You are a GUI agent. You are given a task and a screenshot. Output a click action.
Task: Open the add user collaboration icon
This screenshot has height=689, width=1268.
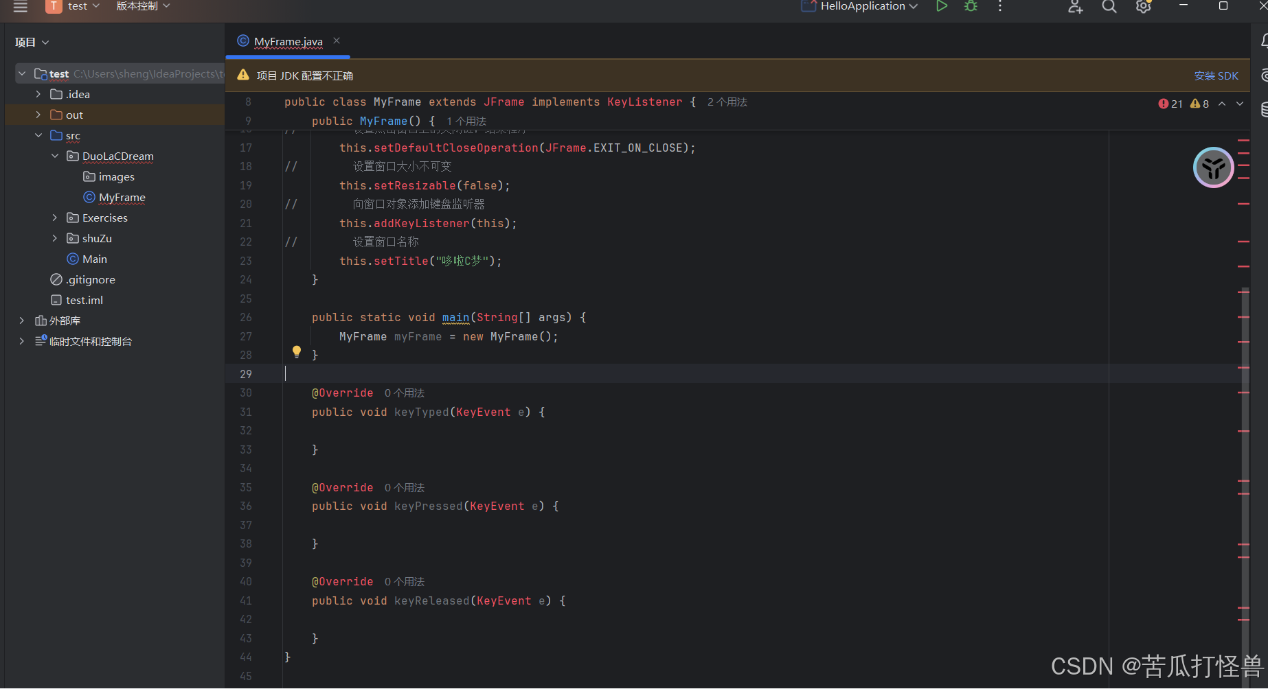pos(1075,7)
